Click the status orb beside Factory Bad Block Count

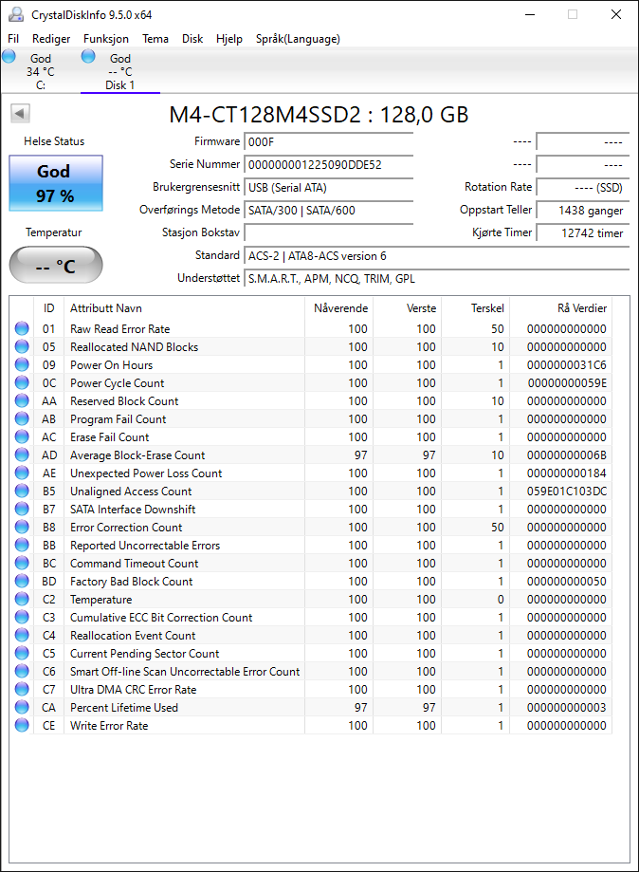coord(22,581)
